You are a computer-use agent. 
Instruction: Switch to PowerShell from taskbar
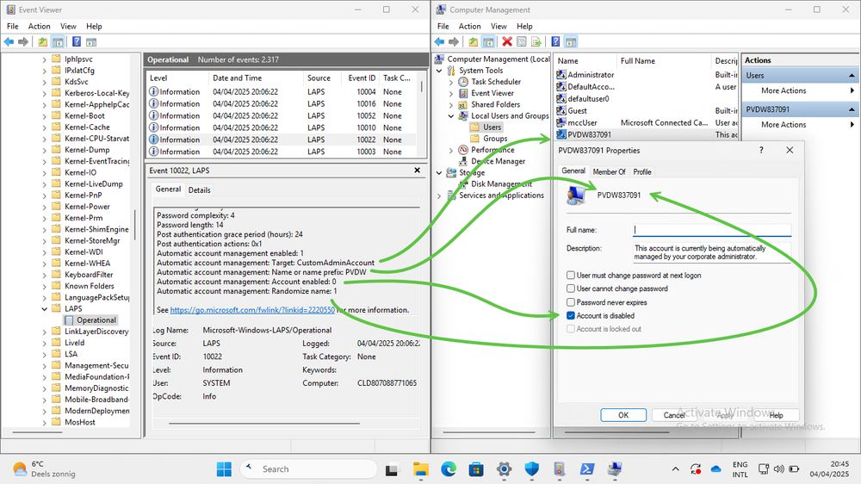tap(587, 469)
